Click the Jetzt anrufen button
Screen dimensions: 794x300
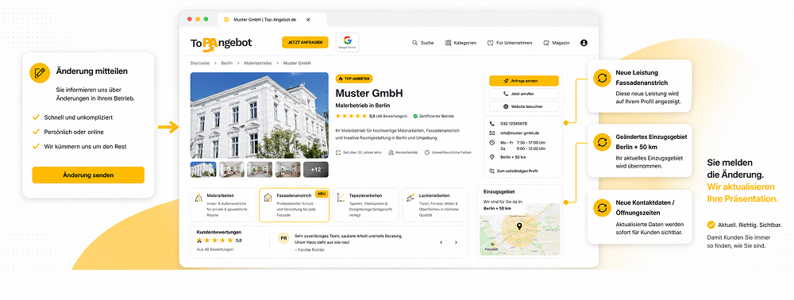pos(523,94)
